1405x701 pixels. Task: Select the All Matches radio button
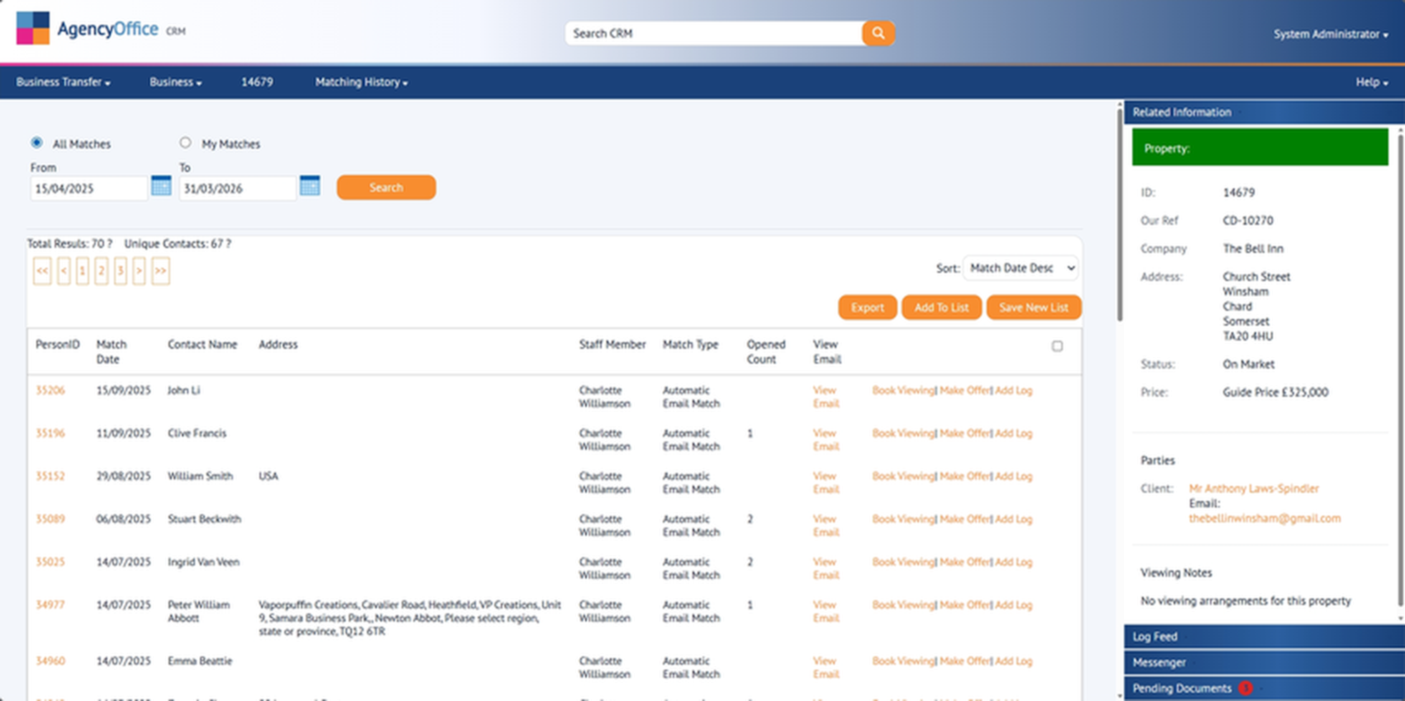(37, 143)
